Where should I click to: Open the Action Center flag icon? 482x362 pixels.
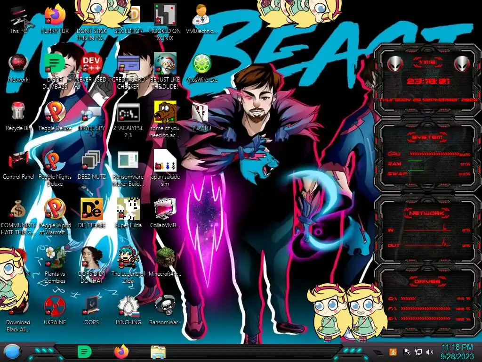407,352
